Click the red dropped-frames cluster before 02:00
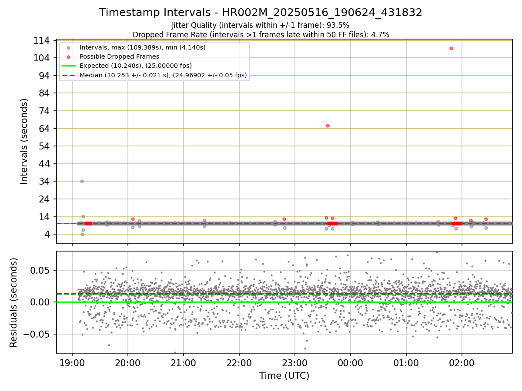522x391 pixels. [x=456, y=223]
